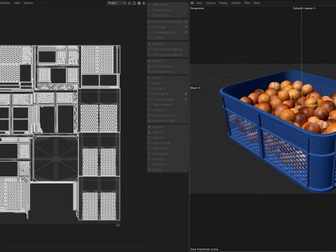
Task: Open settings gear for Set UVW from Projection
Action: tap(186, 22)
